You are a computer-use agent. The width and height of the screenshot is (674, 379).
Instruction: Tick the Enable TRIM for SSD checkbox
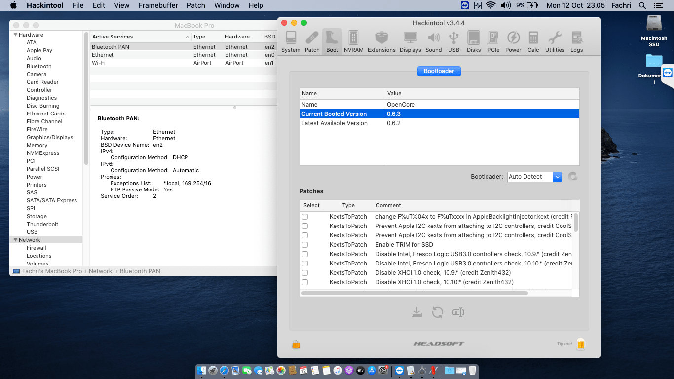click(305, 245)
